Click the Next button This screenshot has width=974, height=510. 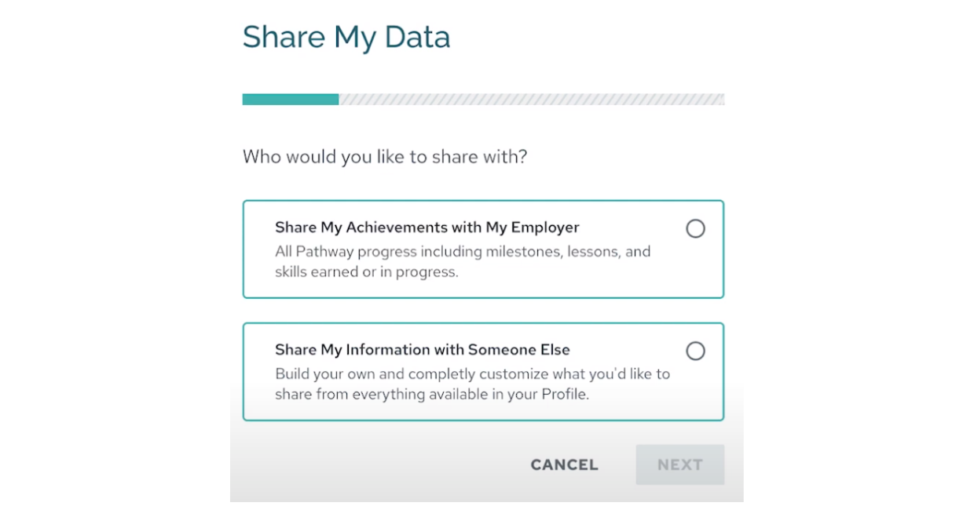pyautogui.click(x=679, y=464)
